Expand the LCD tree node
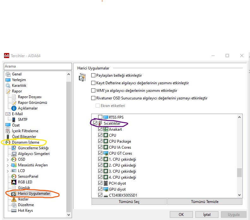The image size is (250, 220). coord(8,171)
